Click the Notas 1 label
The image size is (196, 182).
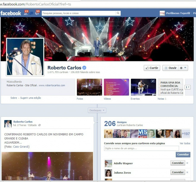(162, 99)
